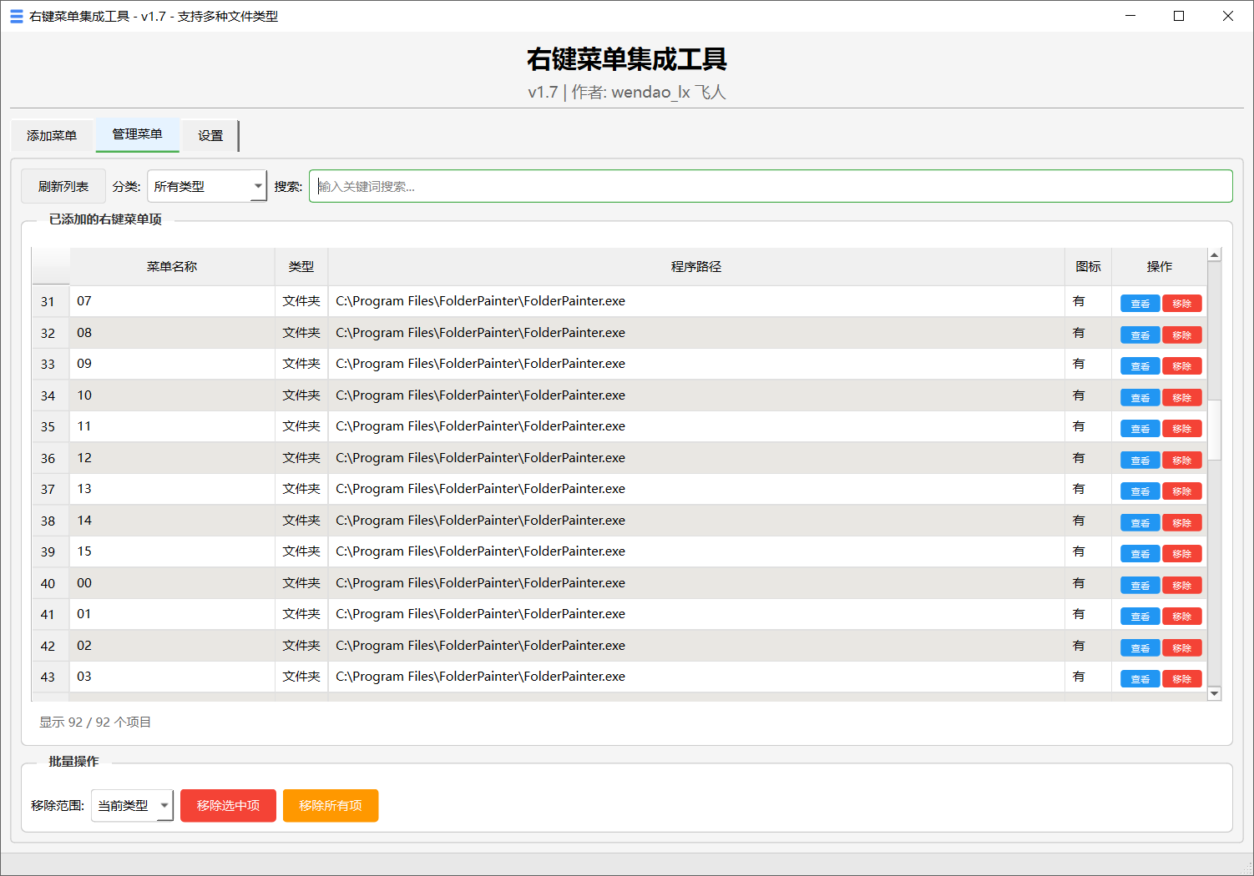Image resolution: width=1254 pixels, height=876 pixels.
Task: Expand the 所有类型 filter arrow
Action: (258, 185)
